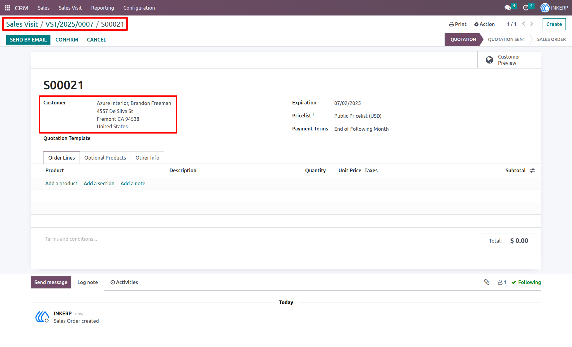Click the Expiration date 07/02/2025
Image resolution: width=572 pixels, height=347 pixels.
click(348, 103)
